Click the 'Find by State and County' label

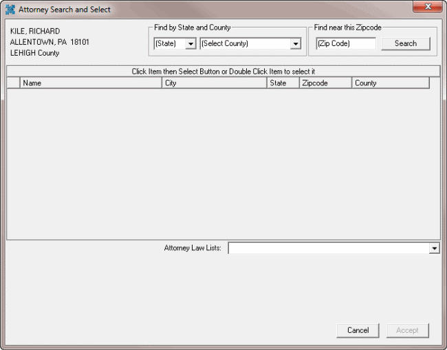coord(192,28)
